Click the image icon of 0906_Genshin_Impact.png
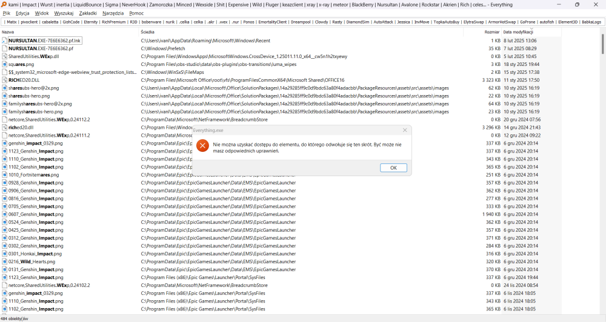The height and width of the screenshot is (322, 606). tap(5, 191)
